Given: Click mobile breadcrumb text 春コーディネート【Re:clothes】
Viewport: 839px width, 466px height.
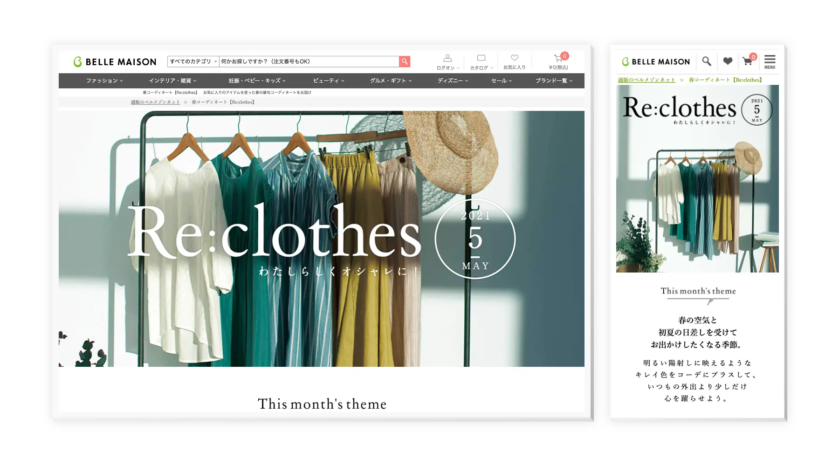Looking at the screenshot, I should click(726, 80).
